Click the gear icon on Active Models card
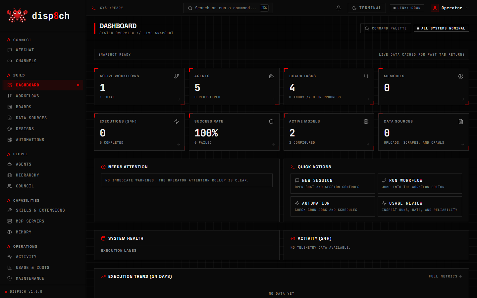This screenshot has width=477, height=298. tap(366, 122)
